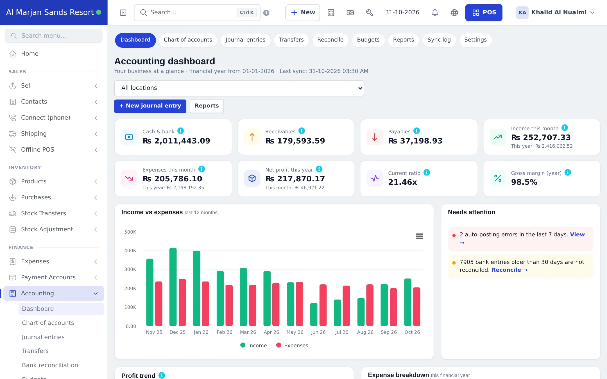Toggle the Income series in the chart legend
Screen dimensions: 607x379
click(x=253, y=345)
